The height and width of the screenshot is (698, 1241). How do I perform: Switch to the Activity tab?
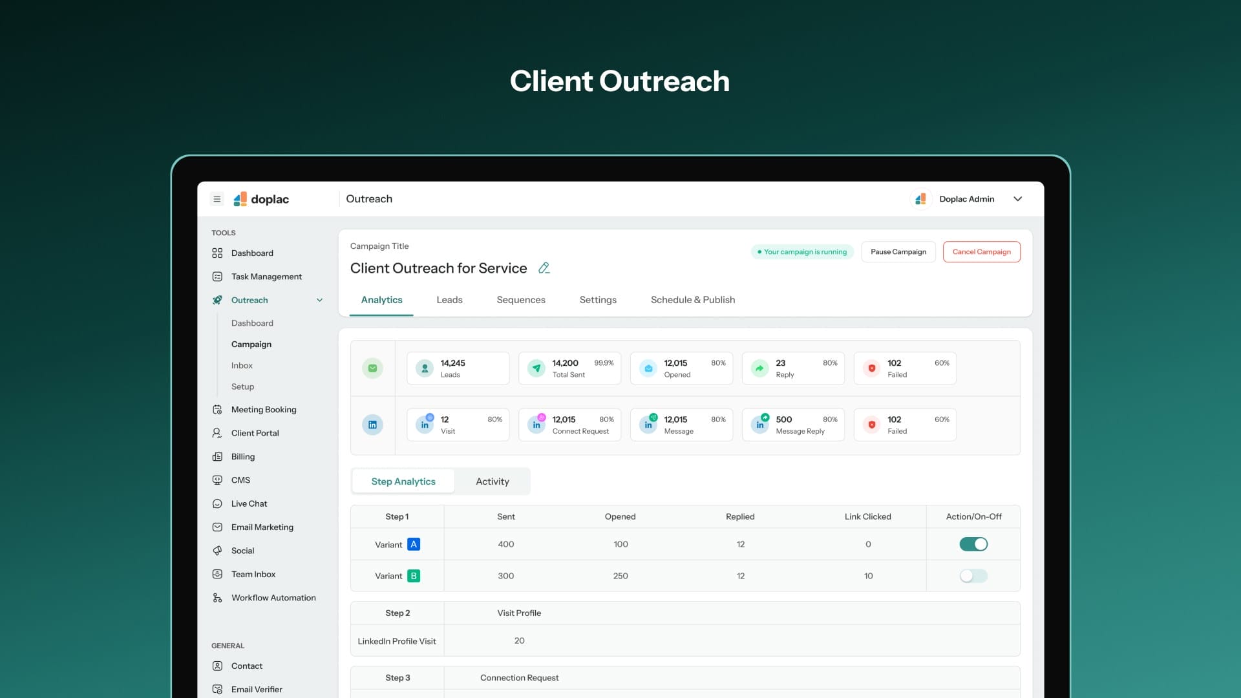pyautogui.click(x=492, y=481)
